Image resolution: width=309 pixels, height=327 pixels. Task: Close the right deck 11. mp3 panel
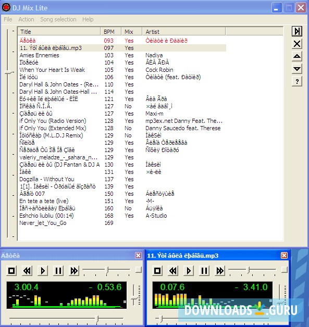pos(284,255)
